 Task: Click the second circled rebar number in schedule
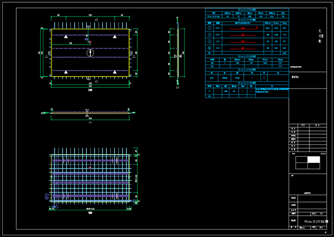click(210, 34)
